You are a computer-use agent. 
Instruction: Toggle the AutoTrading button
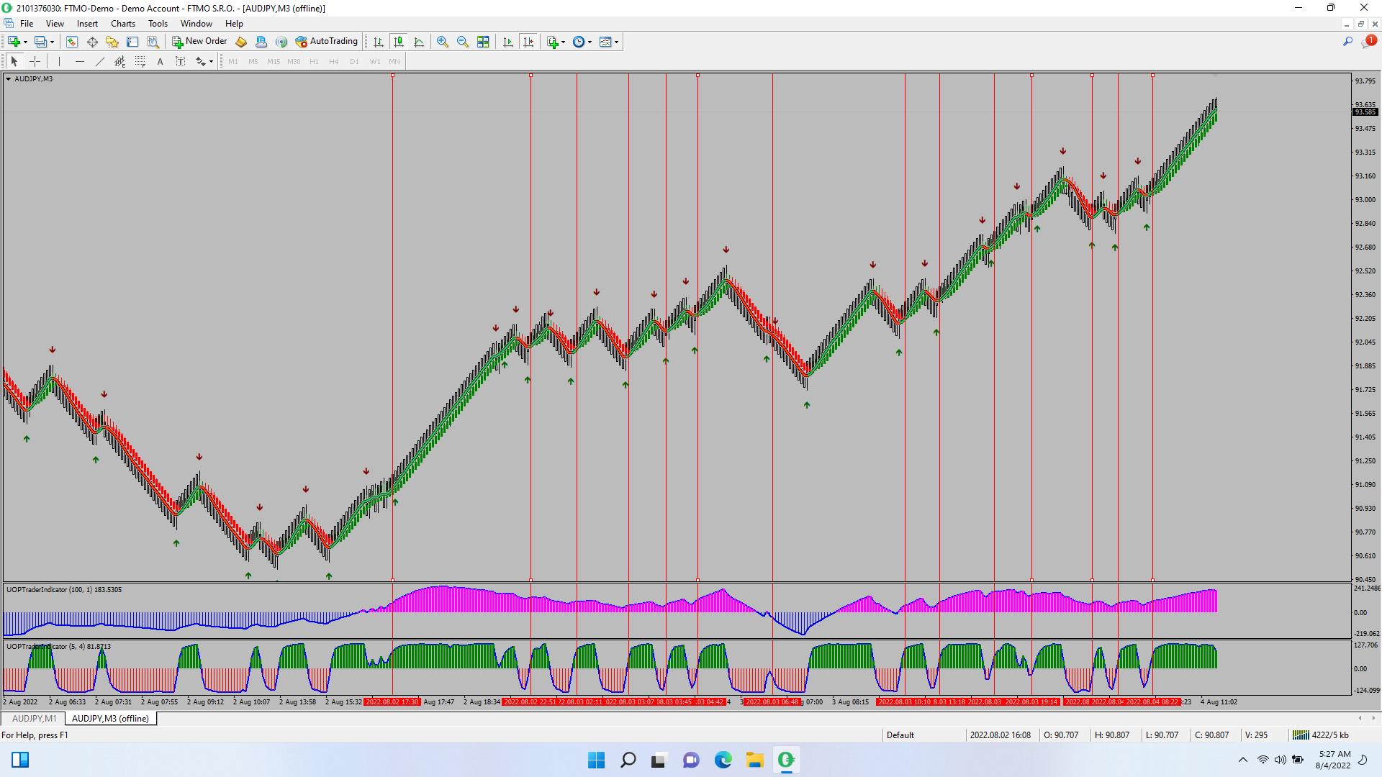point(326,42)
